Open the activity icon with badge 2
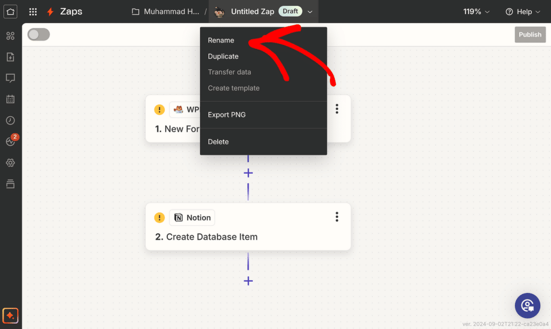 point(11,141)
